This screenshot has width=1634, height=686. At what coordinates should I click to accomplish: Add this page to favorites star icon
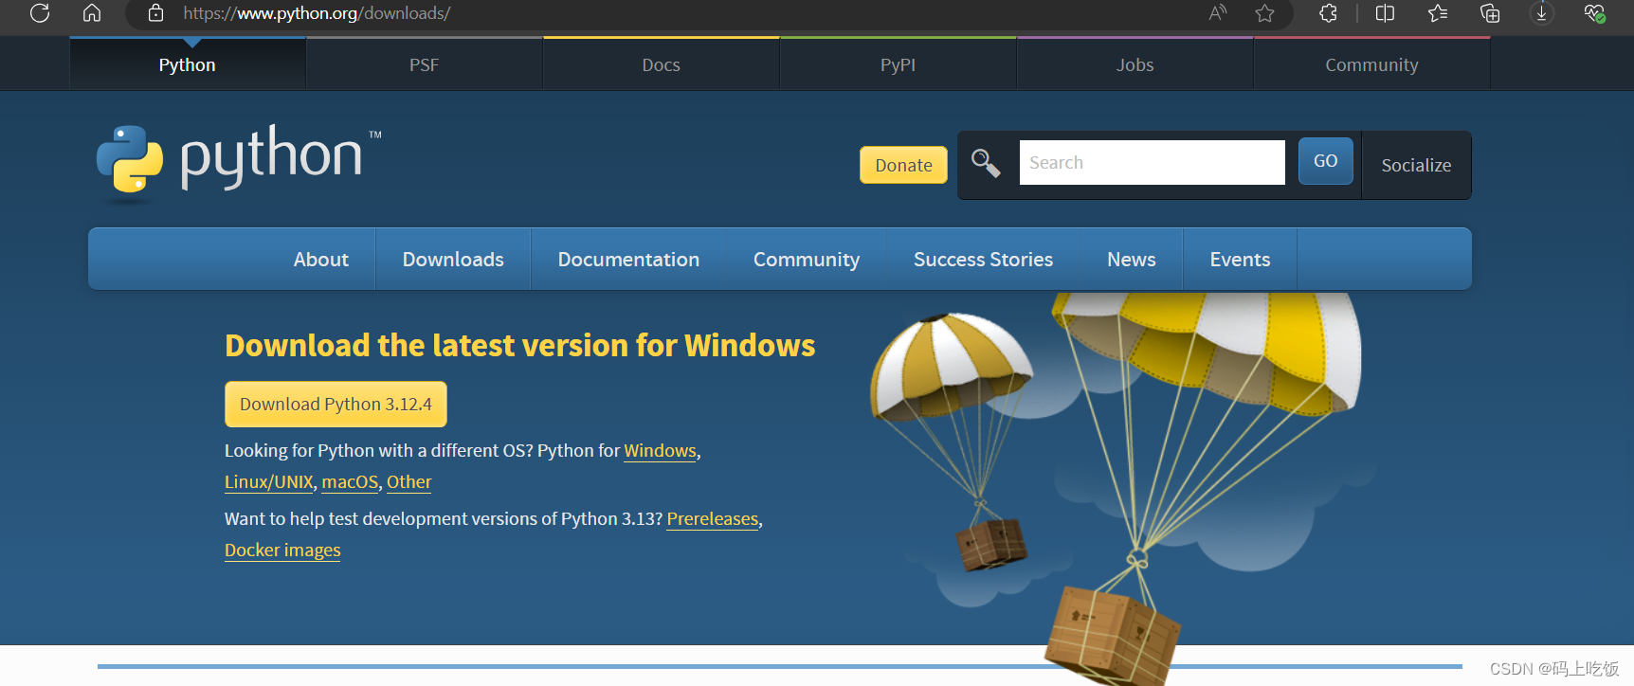point(1264,13)
